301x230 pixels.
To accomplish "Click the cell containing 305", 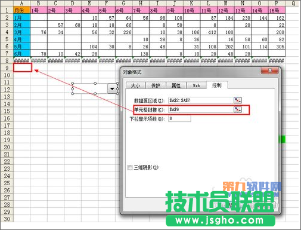I will point(277,46).
